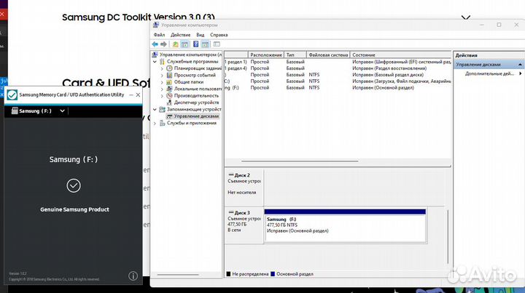This screenshot has width=525, height=293.
Task: Sort by the Состояние column header
Action: [x=400, y=55]
